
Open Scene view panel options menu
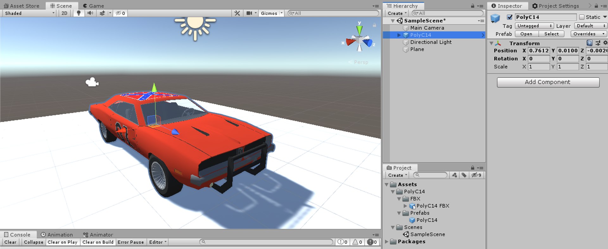(376, 6)
